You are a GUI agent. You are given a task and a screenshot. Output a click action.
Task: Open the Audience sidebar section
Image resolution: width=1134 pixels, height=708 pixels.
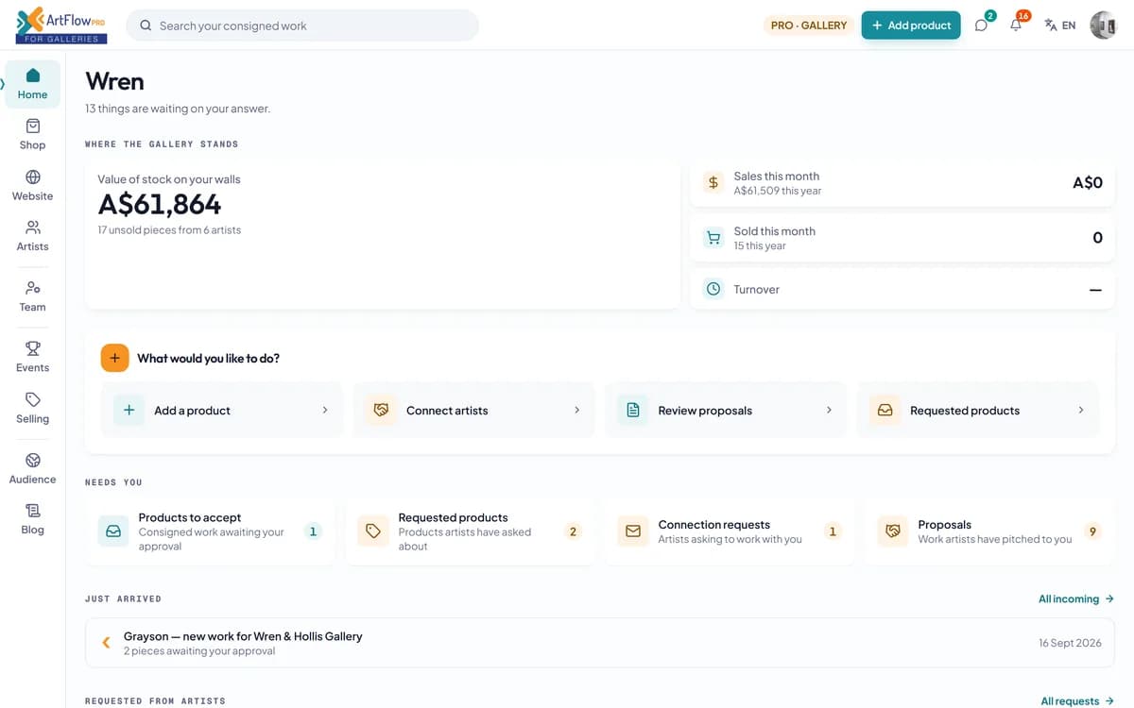(x=32, y=467)
